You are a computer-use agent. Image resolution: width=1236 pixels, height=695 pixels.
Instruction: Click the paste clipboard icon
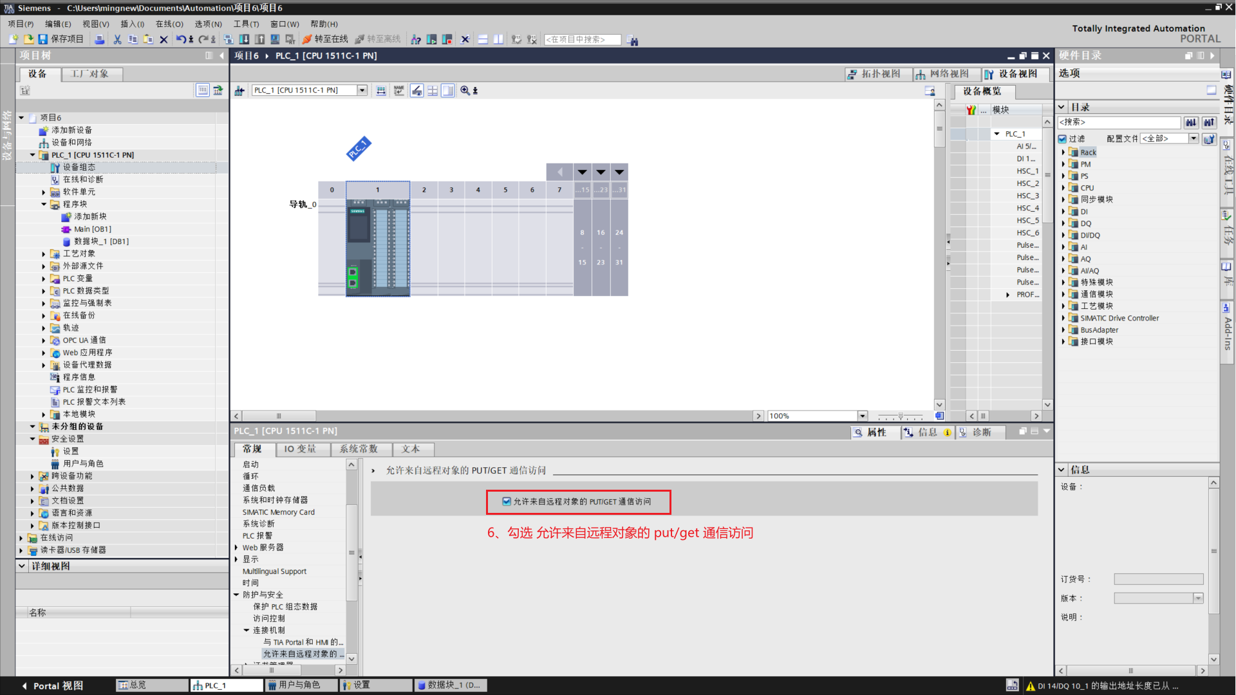148,39
